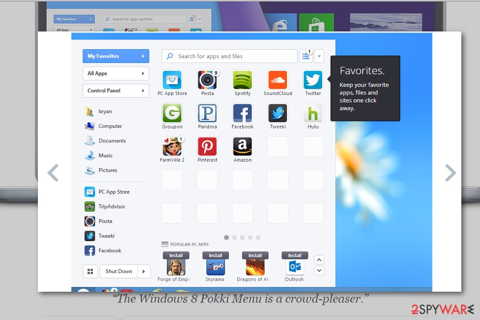This screenshot has height=320, width=480.
Task: Open the Pinterest app icon
Action: point(207,146)
